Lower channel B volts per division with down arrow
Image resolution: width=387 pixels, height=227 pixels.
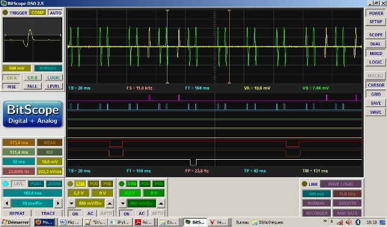[123, 203]
